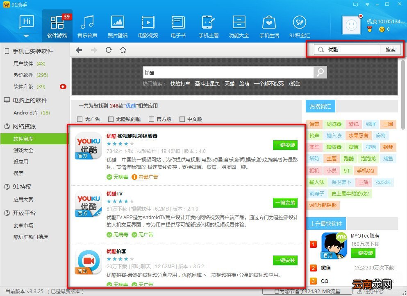Click the red upgrade arrow badge
Image resolution: width=407 pixels, height=296 pixels.
tap(63, 87)
